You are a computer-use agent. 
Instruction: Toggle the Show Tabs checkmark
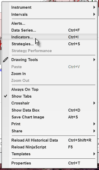(x=6, y=96)
